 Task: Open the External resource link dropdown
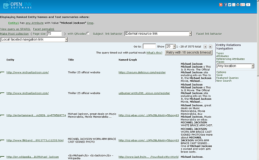(x=158, y=34)
